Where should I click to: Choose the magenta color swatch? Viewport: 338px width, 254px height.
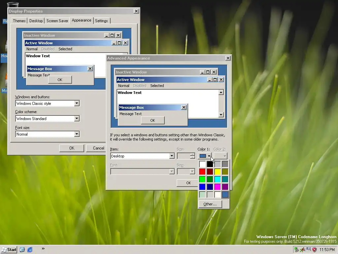click(218, 187)
